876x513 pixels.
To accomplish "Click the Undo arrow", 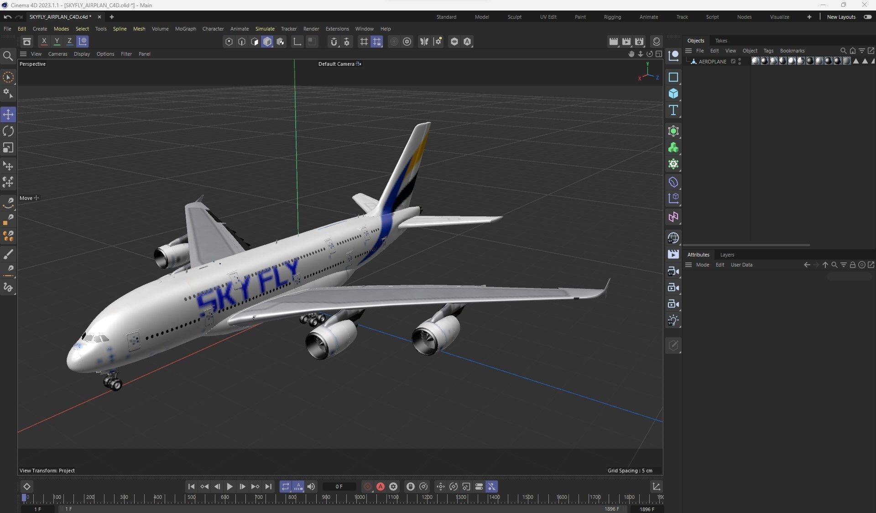I will 8,17.
